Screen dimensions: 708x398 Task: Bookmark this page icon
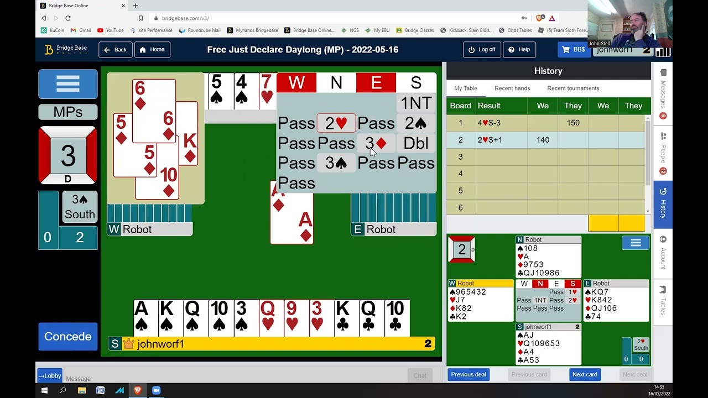[x=140, y=18]
